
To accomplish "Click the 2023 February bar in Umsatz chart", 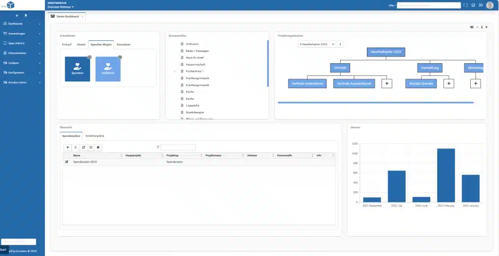I will pos(446,175).
